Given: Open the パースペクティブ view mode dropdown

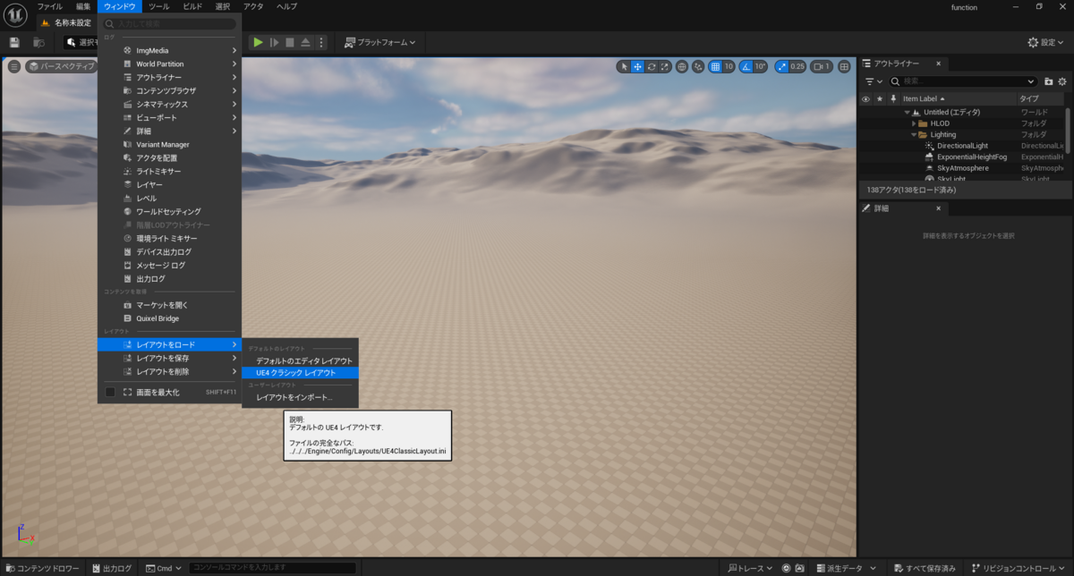Looking at the screenshot, I should [61, 66].
